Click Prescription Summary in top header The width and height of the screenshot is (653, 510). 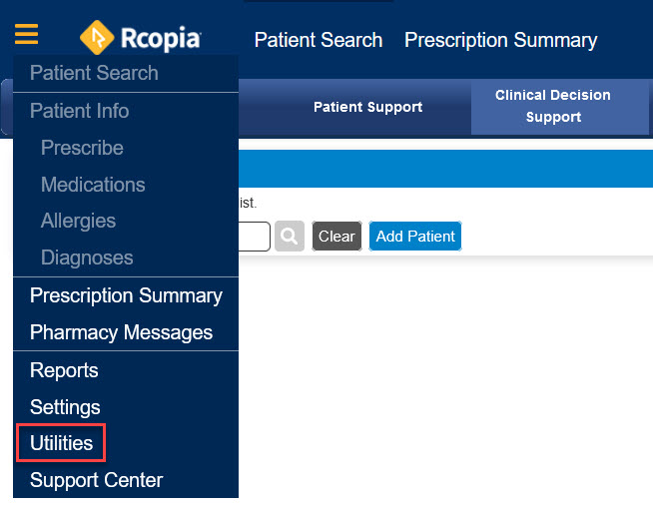(500, 40)
